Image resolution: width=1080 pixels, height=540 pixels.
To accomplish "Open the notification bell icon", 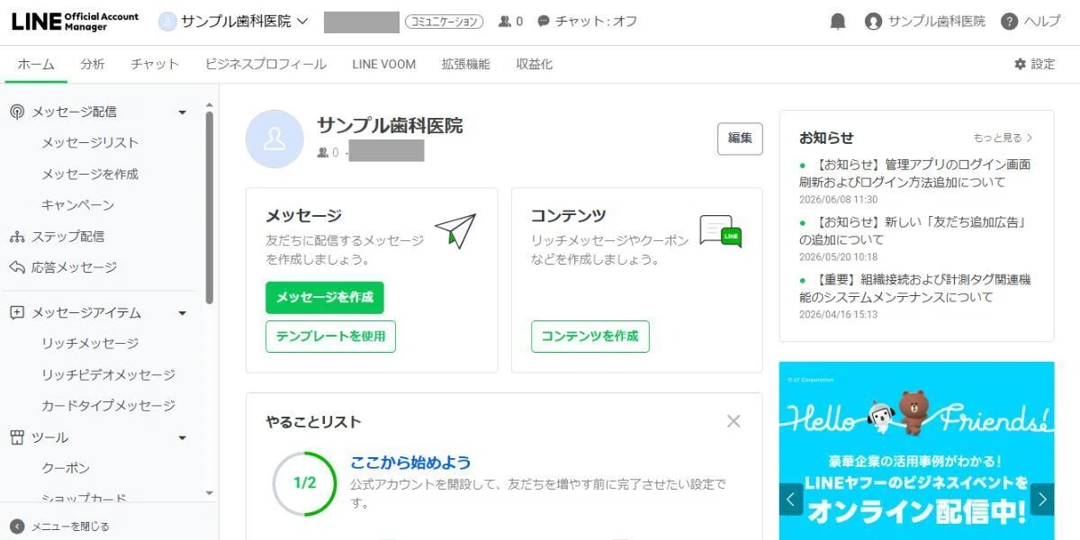I will pos(838,22).
